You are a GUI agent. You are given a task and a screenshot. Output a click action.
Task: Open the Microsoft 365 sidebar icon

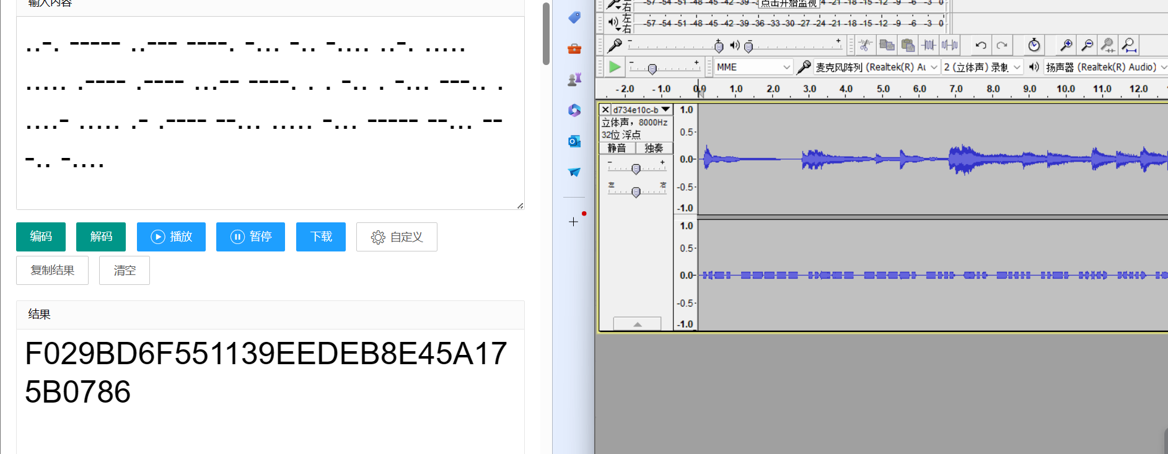coord(574,110)
